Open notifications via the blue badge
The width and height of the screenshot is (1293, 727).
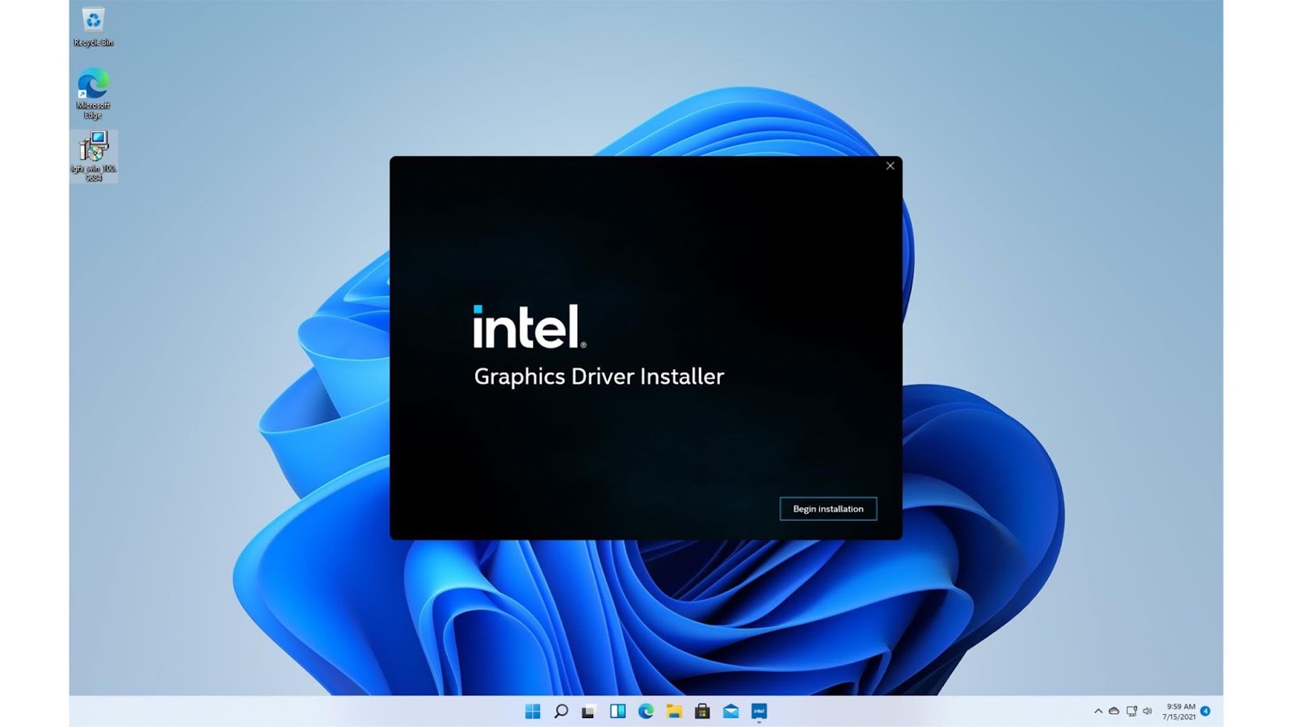[1205, 711]
